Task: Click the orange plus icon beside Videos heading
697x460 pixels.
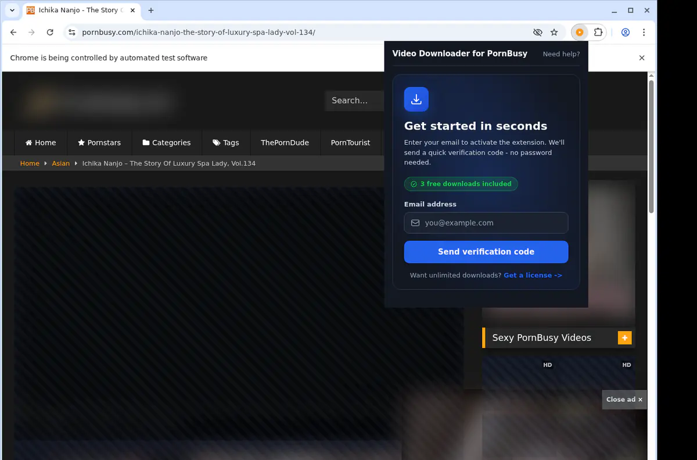Action: click(x=624, y=338)
